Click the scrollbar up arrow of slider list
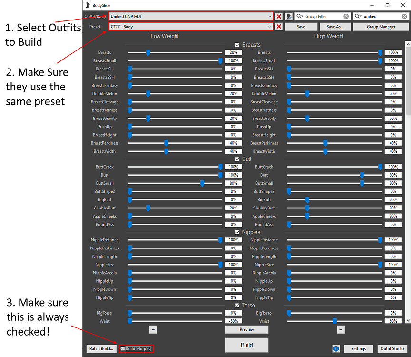Screen dimensions: 411x357 pyautogui.click(x=408, y=44)
